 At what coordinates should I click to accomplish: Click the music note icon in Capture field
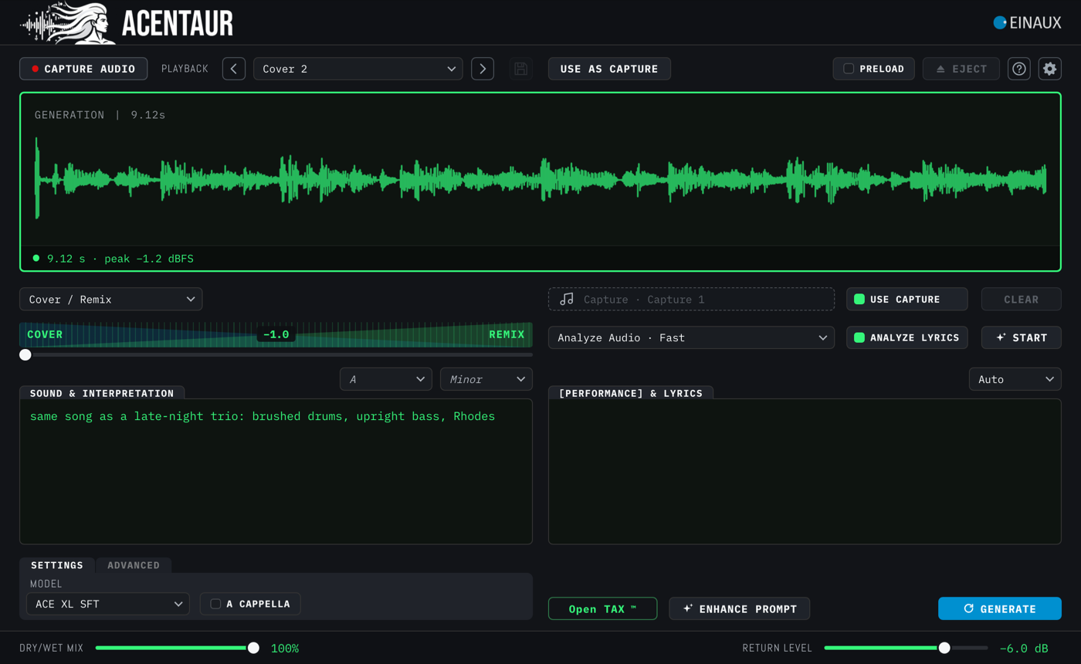click(567, 299)
